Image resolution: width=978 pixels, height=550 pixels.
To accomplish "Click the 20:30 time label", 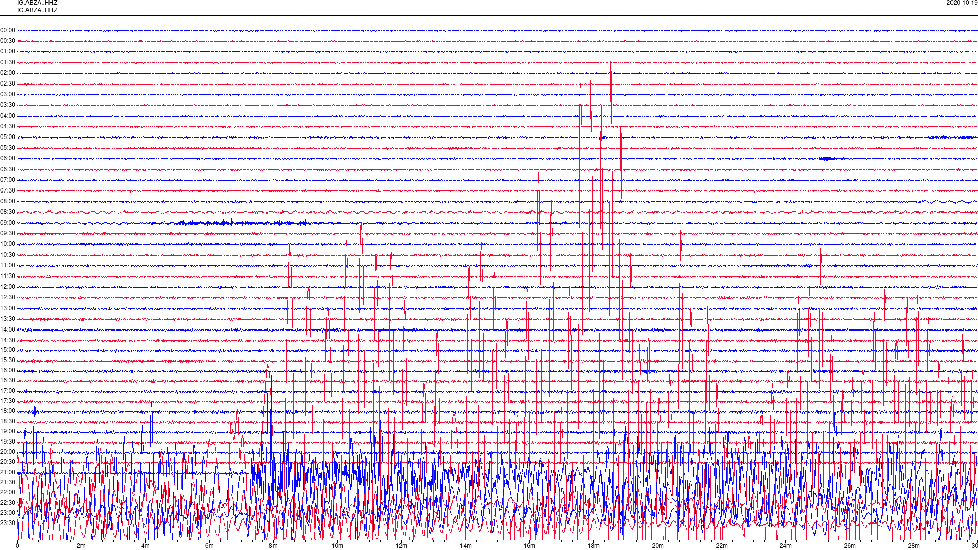I will [x=8, y=462].
